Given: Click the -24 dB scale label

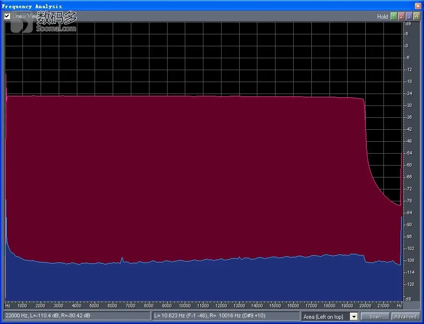Looking at the screenshot, I should click(409, 94).
